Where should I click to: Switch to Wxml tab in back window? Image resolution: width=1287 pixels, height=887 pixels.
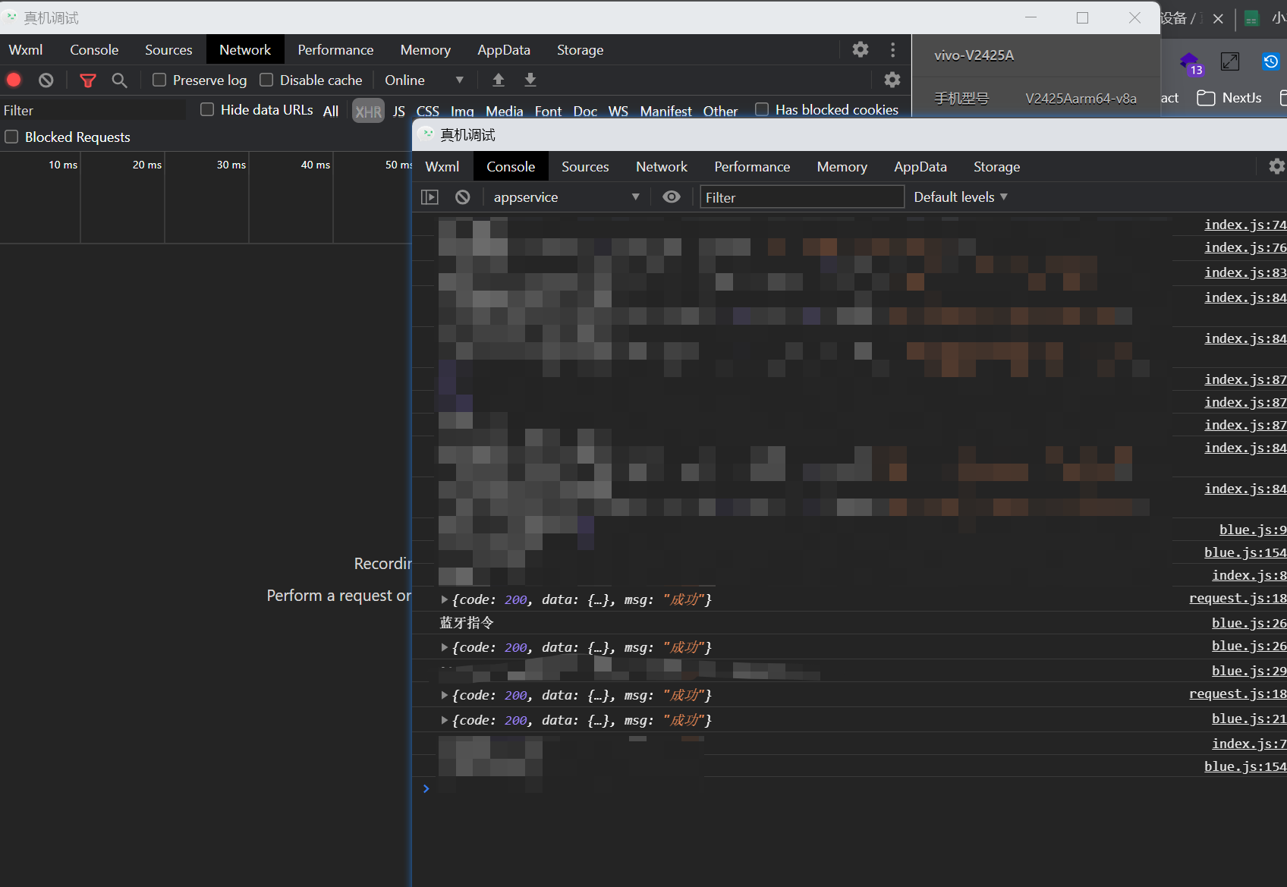(x=26, y=49)
